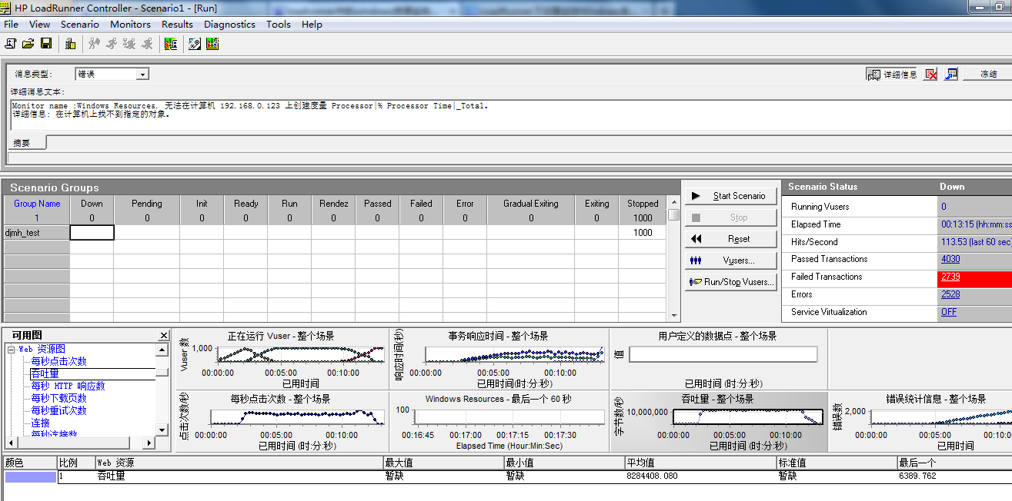Open the Monitors menu

point(130,24)
